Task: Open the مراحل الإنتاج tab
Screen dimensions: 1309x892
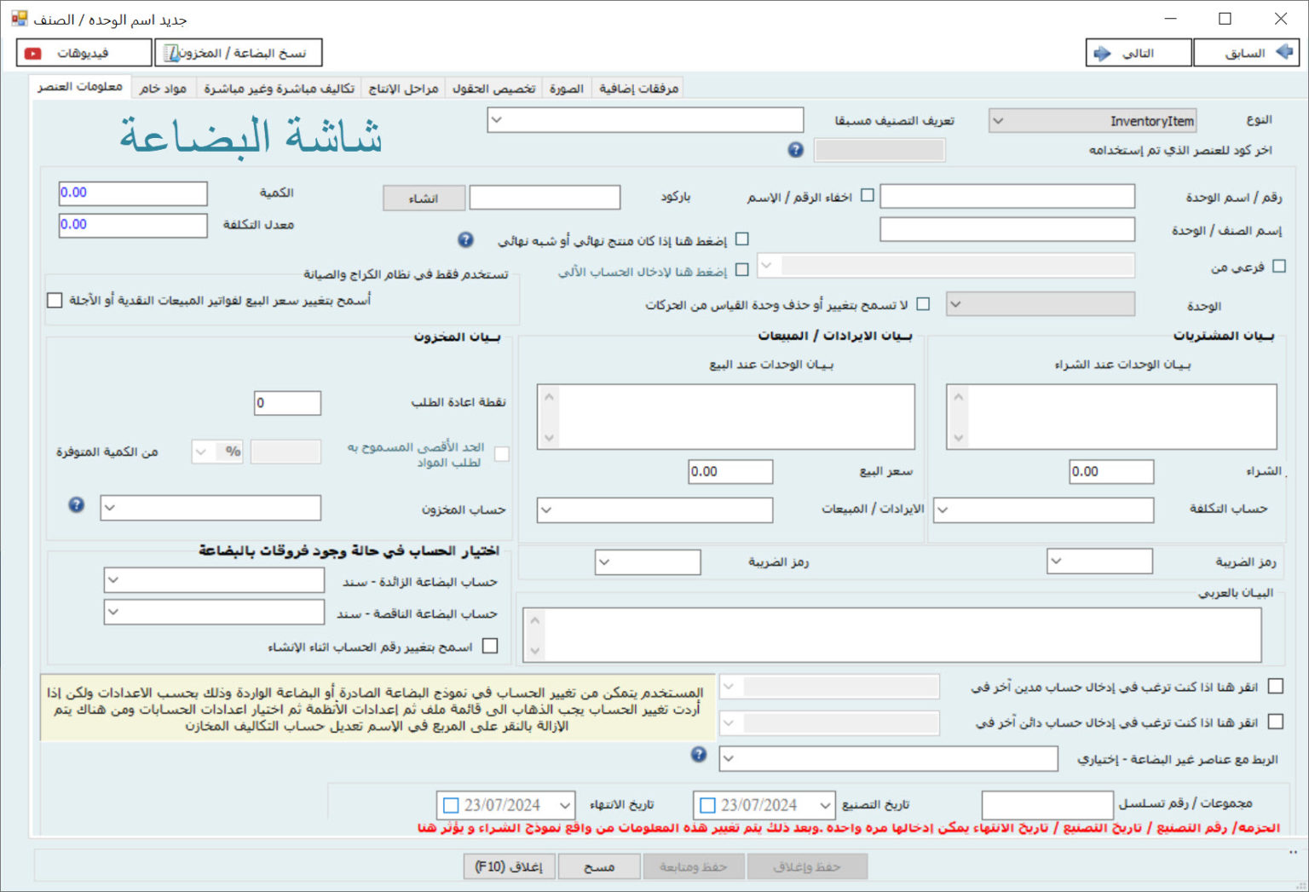Action: (403, 89)
